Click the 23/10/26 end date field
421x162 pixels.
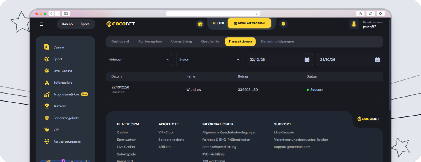point(350,60)
